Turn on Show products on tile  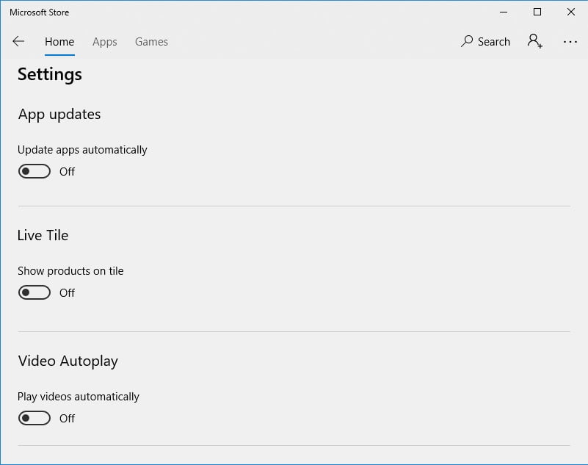tap(34, 292)
